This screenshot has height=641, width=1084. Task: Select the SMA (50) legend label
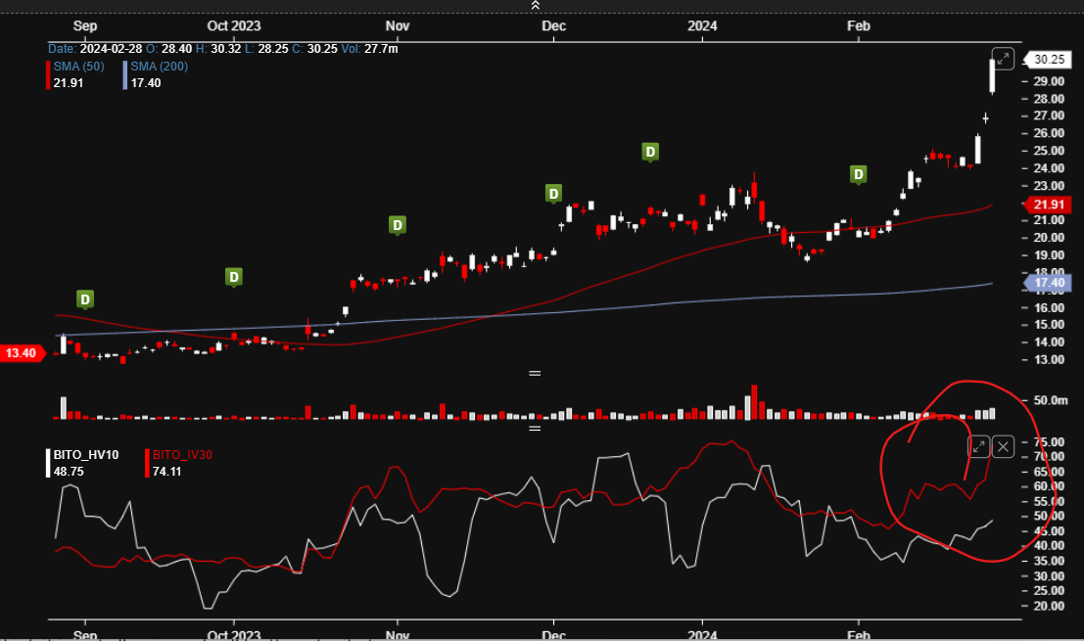pyautogui.click(x=78, y=67)
